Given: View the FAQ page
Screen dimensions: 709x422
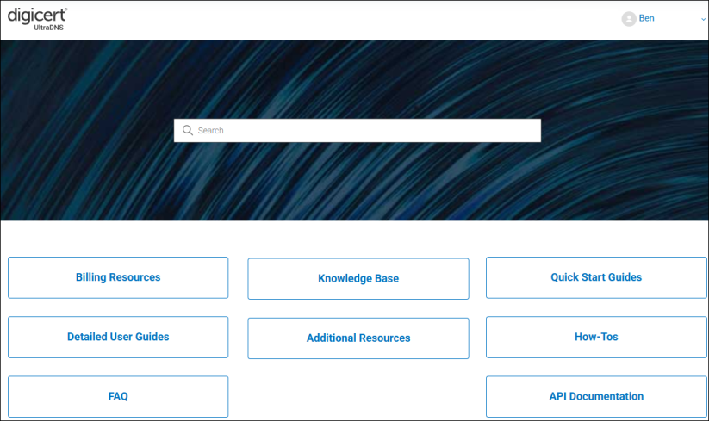Looking at the screenshot, I should click(x=118, y=396).
